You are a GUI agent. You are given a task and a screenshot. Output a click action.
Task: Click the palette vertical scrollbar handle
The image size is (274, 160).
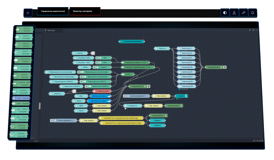coord(40,106)
